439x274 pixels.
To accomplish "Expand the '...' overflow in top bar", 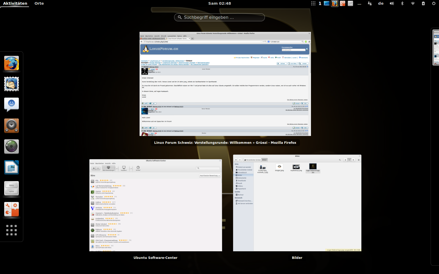I will coord(359,3).
